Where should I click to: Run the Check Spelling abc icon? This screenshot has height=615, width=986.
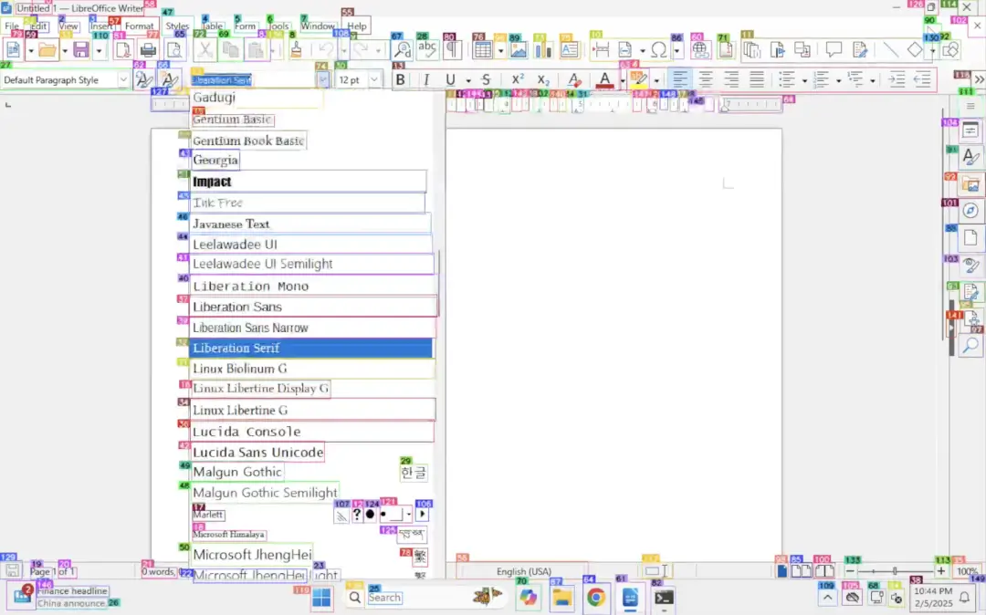[x=427, y=49]
